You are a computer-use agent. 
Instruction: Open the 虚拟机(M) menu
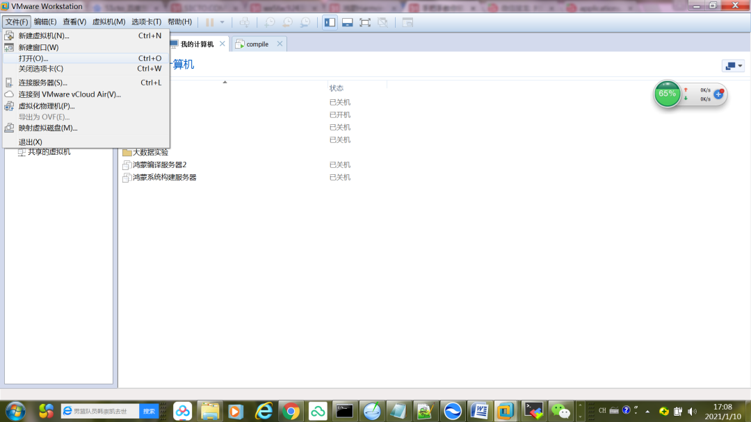tap(108, 22)
